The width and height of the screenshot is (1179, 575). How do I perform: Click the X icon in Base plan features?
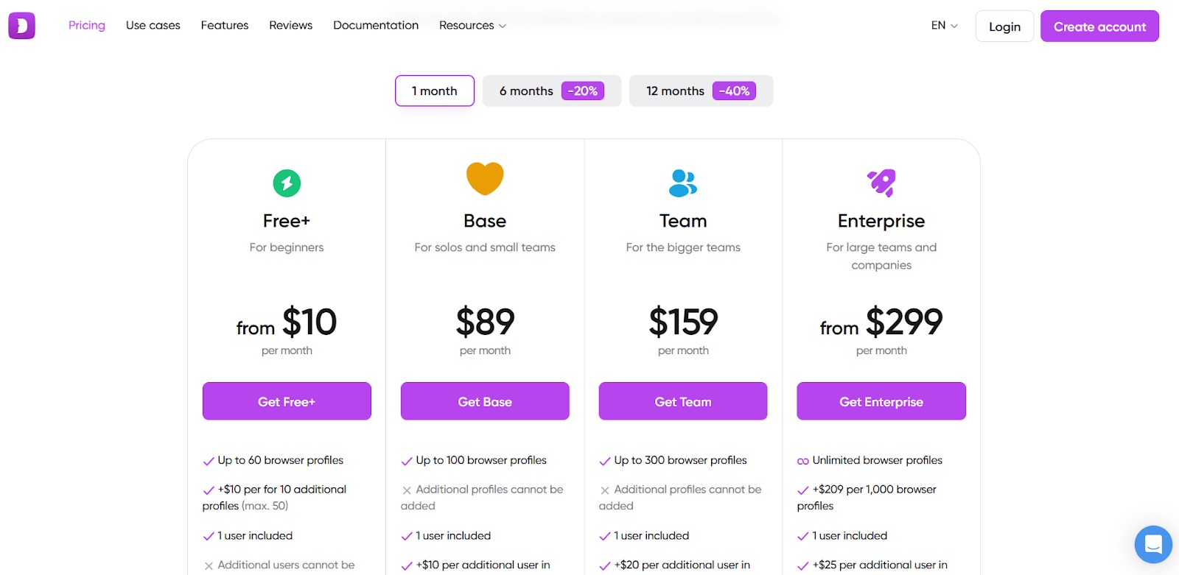pos(407,490)
